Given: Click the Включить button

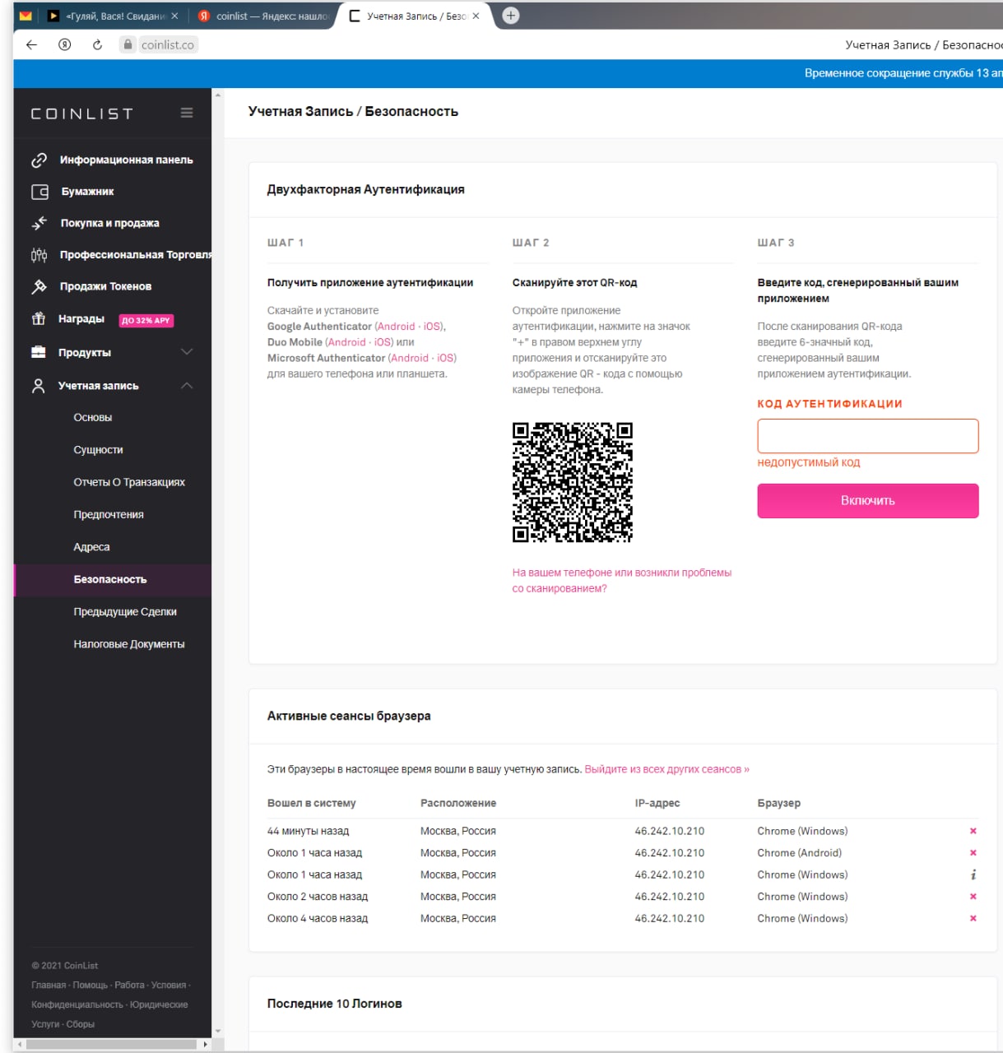Looking at the screenshot, I should (x=868, y=501).
